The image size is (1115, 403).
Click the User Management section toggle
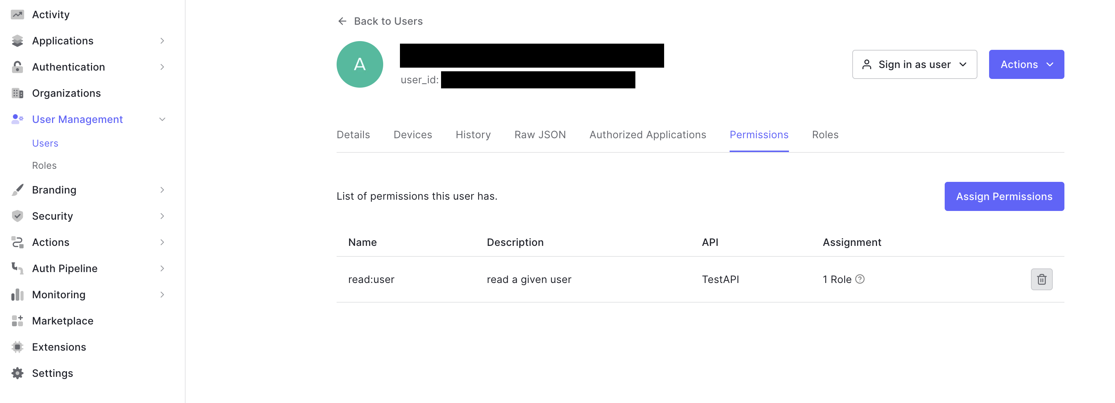pyautogui.click(x=163, y=119)
